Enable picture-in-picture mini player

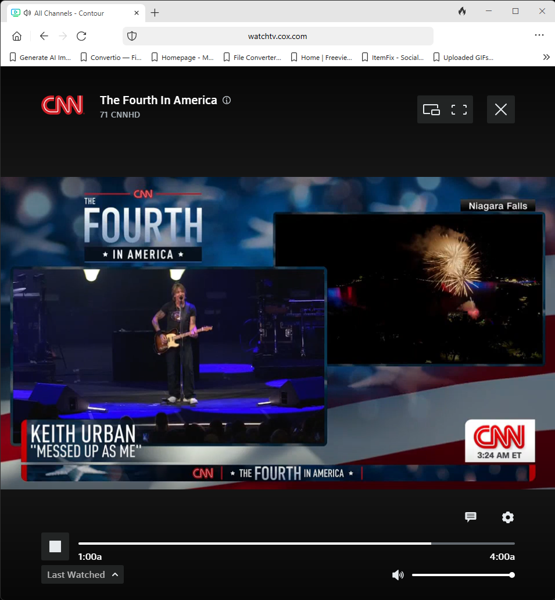pyautogui.click(x=431, y=109)
